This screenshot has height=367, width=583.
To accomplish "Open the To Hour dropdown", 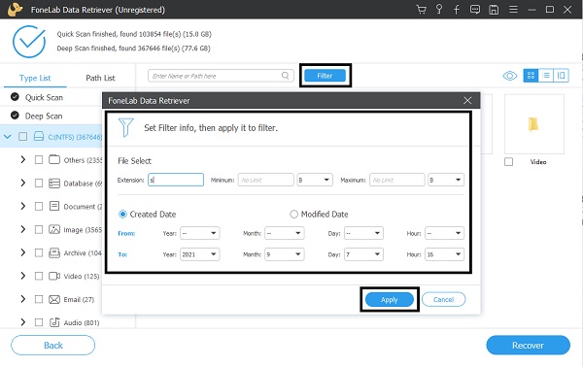I will click(444, 254).
